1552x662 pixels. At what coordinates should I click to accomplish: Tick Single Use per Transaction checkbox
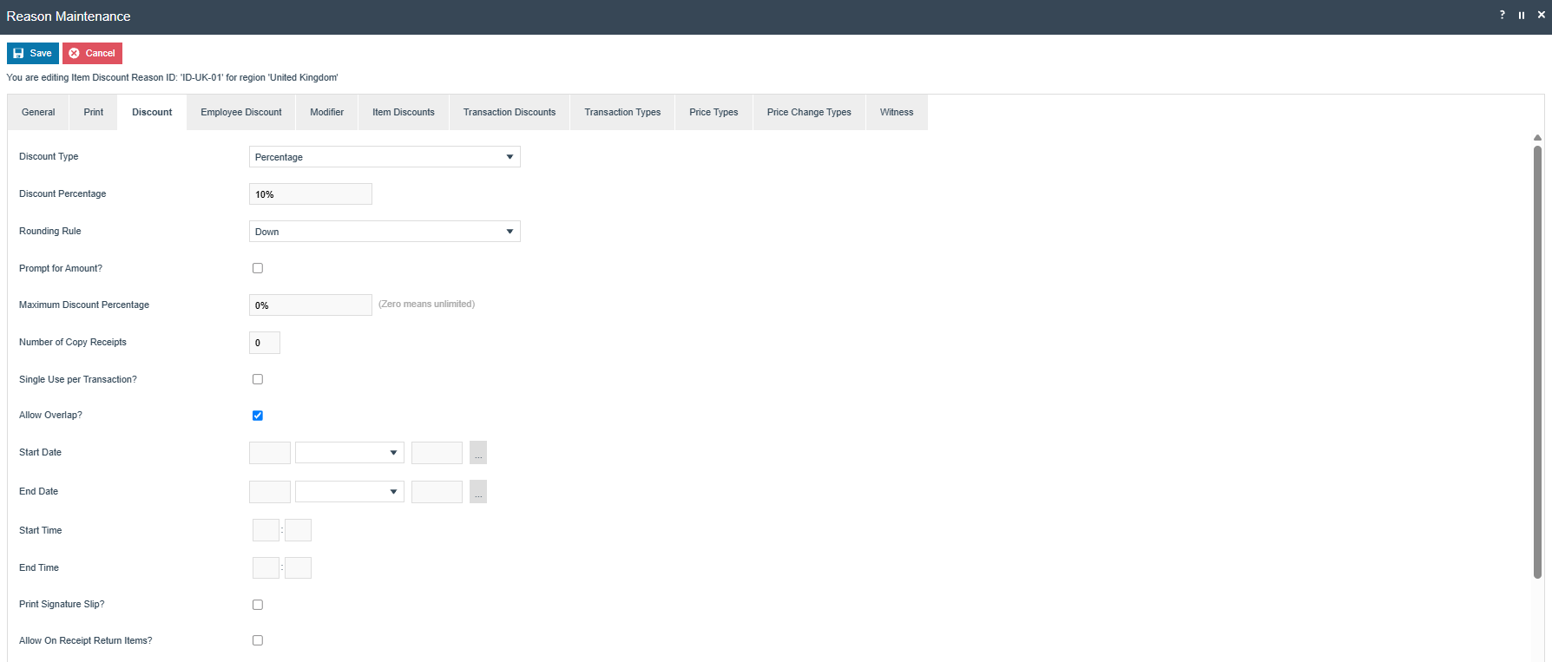pyautogui.click(x=258, y=379)
